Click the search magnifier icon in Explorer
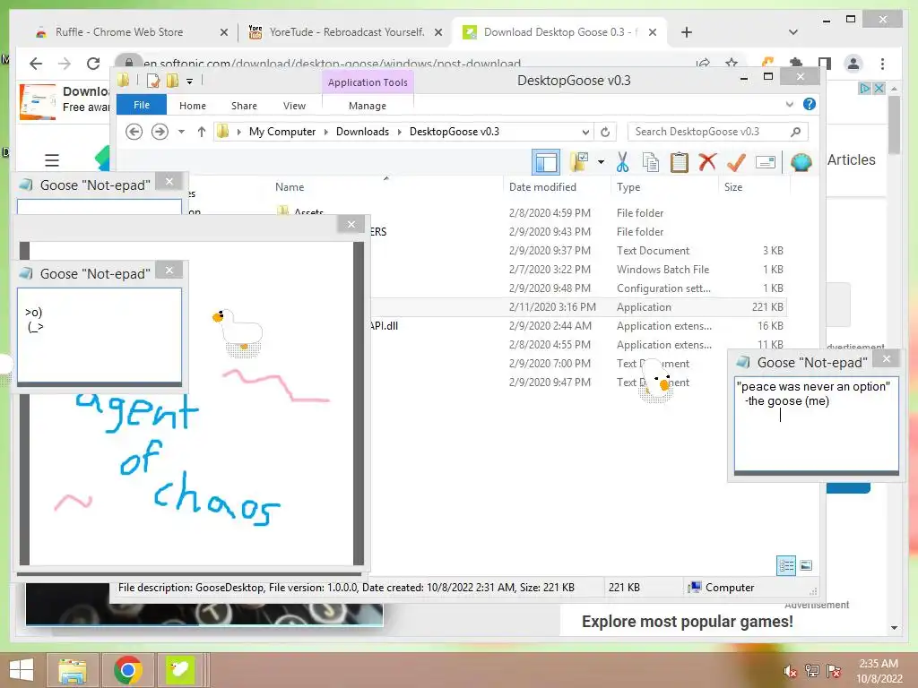Viewport: 918px width, 688px height. [795, 132]
